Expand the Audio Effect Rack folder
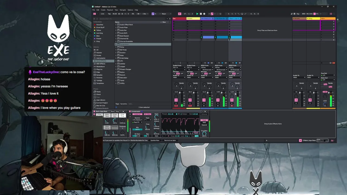 coord(116,25)
